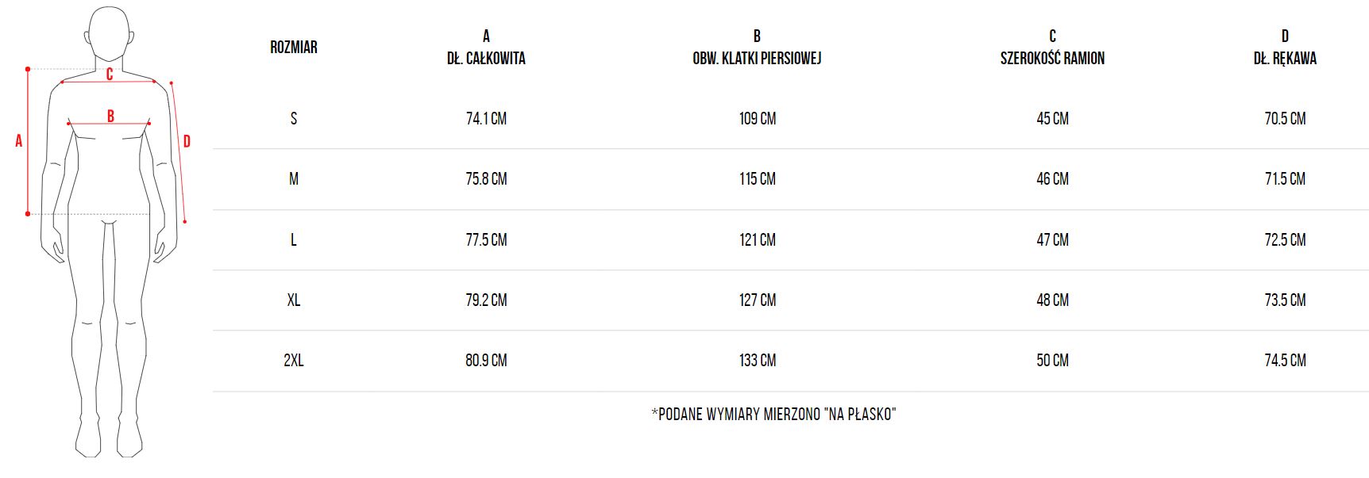The width and height of the screenshot is (1369, 478).
Task: Select the 71.5 CM sleeve length value
Action: pos(1285,179)
